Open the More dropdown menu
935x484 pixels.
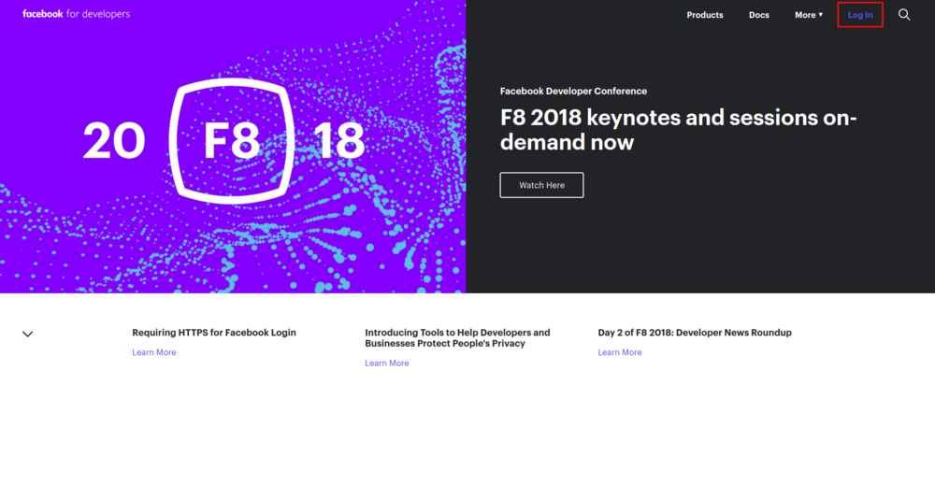(809, 15)
